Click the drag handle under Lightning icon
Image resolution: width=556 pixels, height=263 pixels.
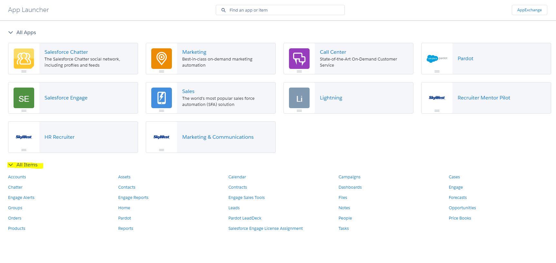click(x=299, y=111)
